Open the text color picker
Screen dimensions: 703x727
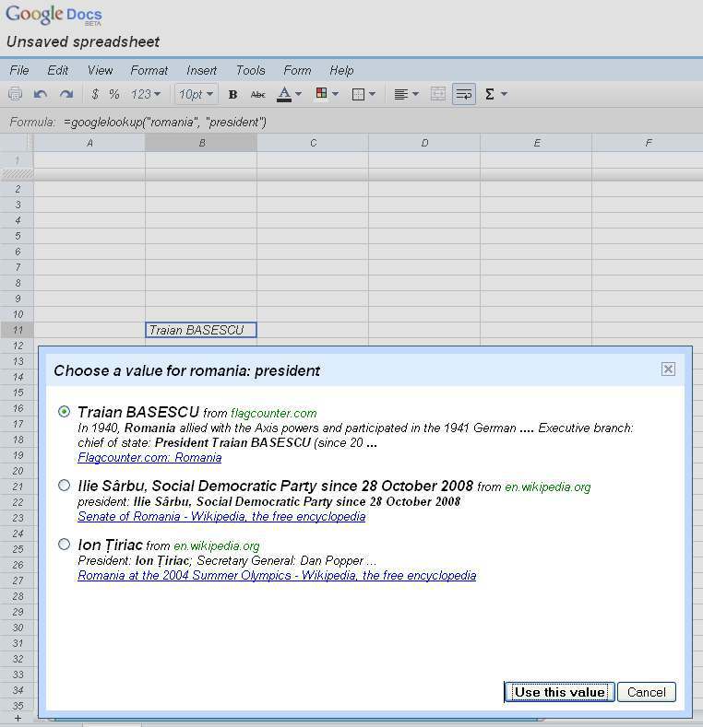289,94
